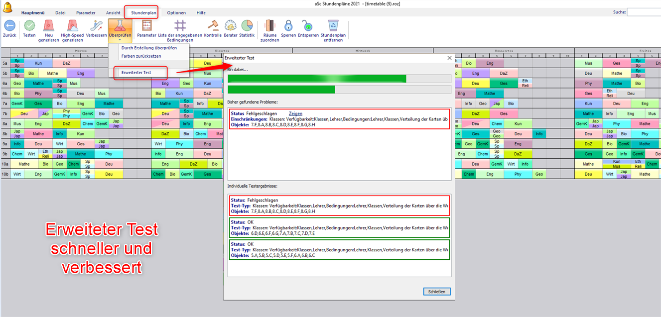
Task: Expand the Überprüfen dropdown arrow
Action: 120,40
